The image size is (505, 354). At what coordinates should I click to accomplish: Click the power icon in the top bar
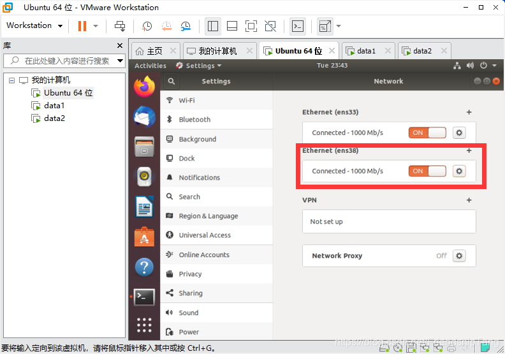point(483,66)
